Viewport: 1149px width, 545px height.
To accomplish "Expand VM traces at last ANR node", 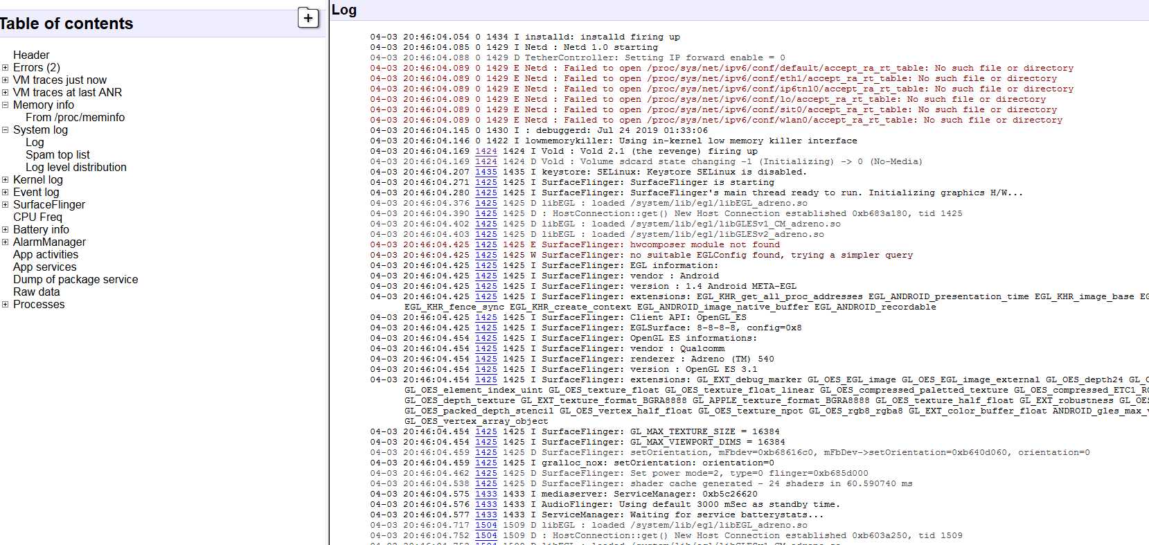I will coord(6,93).
